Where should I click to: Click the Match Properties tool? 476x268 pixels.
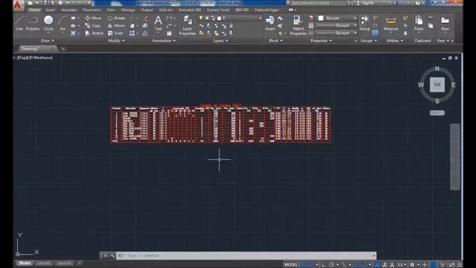[x=298, y=25]
